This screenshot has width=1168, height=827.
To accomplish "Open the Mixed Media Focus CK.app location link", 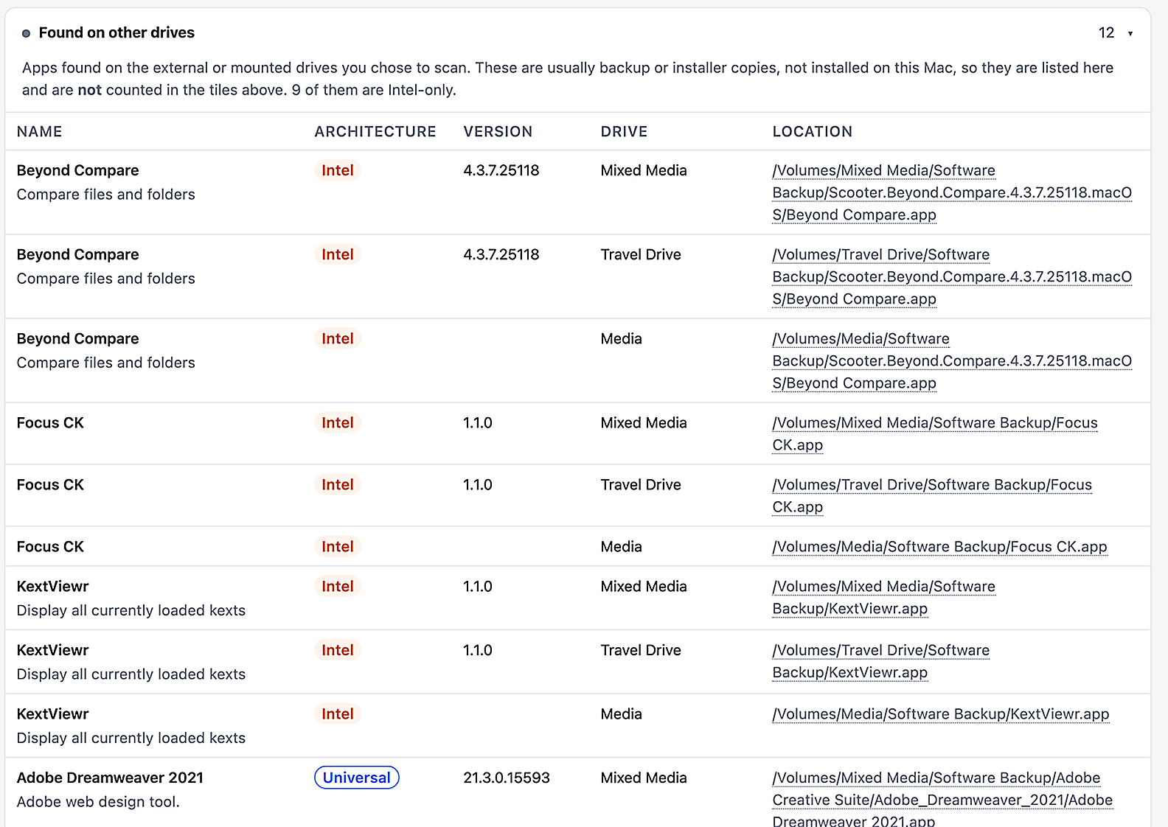I will (x=935, y=433).
